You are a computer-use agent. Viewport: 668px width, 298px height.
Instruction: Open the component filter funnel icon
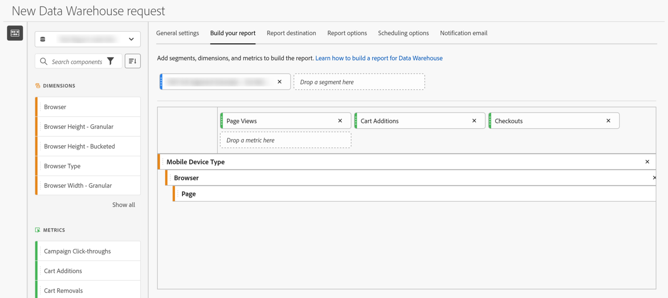point(110,61)
